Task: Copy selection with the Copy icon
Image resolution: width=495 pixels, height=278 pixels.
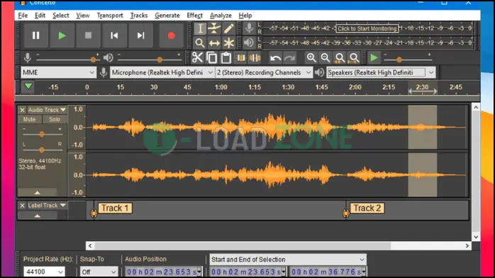Action: point(212,57)
